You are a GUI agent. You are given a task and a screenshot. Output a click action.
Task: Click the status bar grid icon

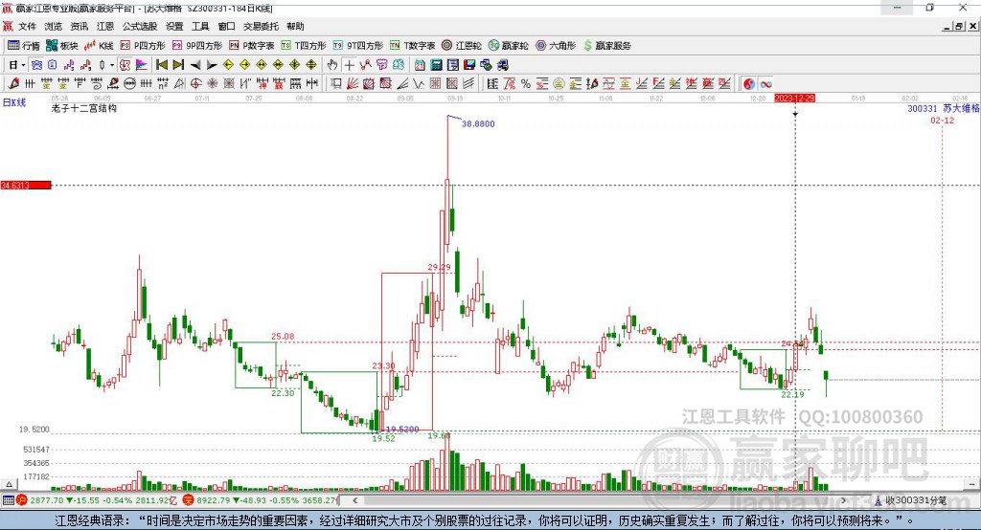tap(8, 500)
